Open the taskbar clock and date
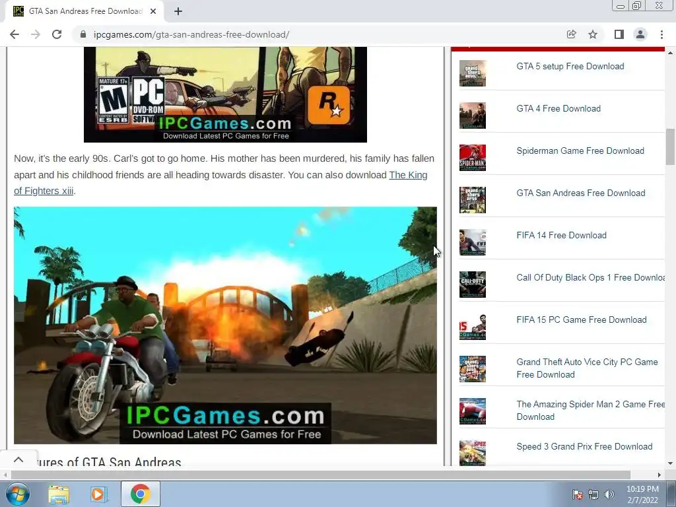Image resolution: width=676 pixels, height=507 pixels. 642,494
